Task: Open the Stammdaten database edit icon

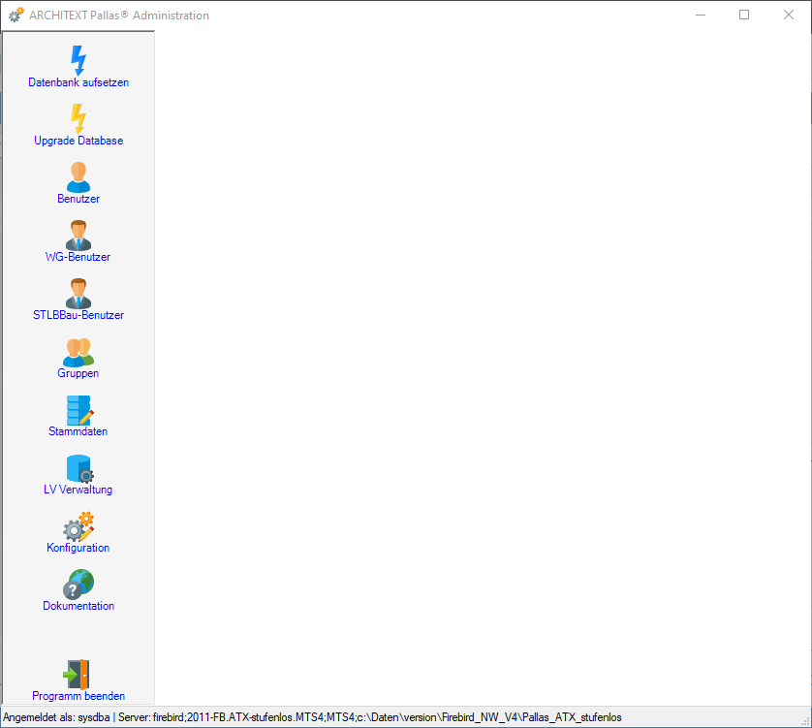Action: 79,410
